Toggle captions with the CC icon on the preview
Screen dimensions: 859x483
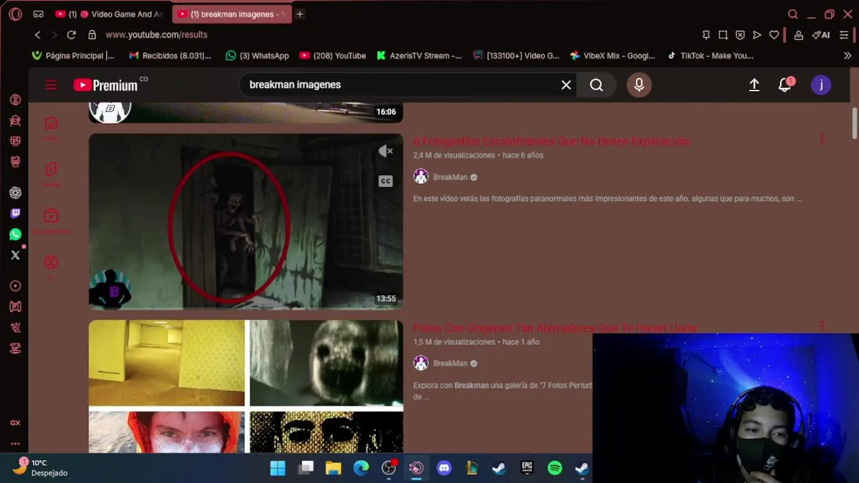(x=385, y=181)
